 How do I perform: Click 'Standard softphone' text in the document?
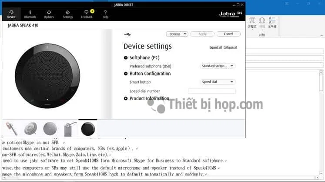[x=203, y=160]
